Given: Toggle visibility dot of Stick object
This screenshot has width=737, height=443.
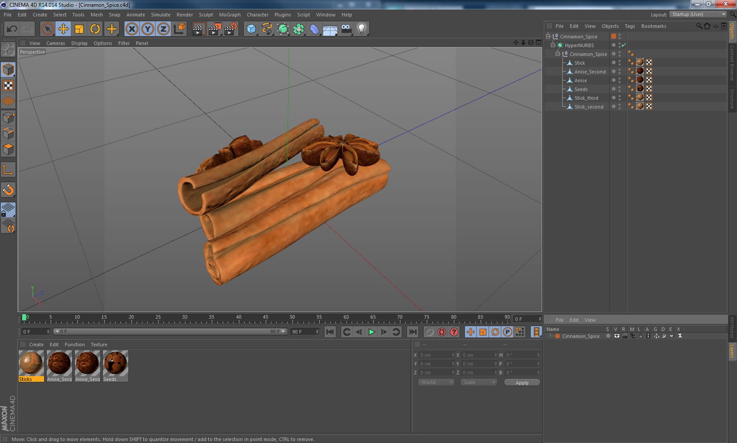Looking at the screenshot, I should coord(613,62).
